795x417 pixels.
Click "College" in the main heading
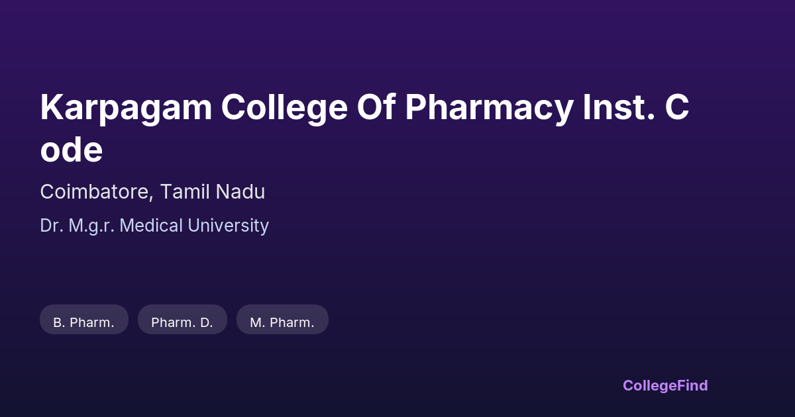[x=284, y=108]
